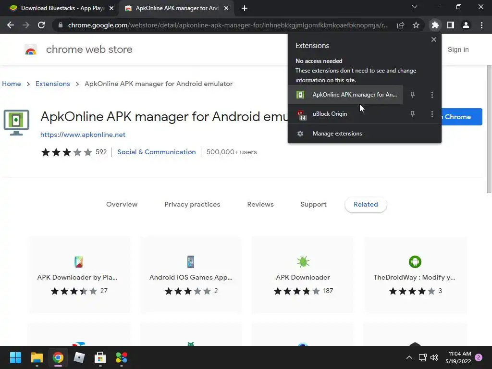Click Sign in link

458,49
